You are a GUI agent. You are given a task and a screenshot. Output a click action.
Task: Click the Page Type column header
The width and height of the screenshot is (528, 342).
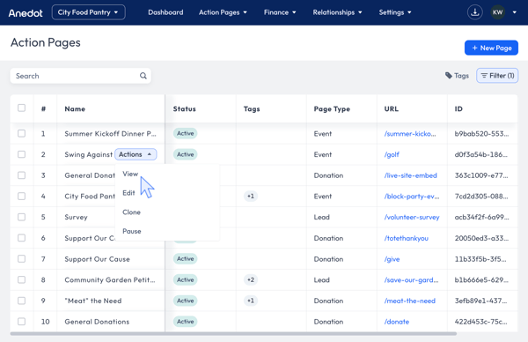pos(332,109)
